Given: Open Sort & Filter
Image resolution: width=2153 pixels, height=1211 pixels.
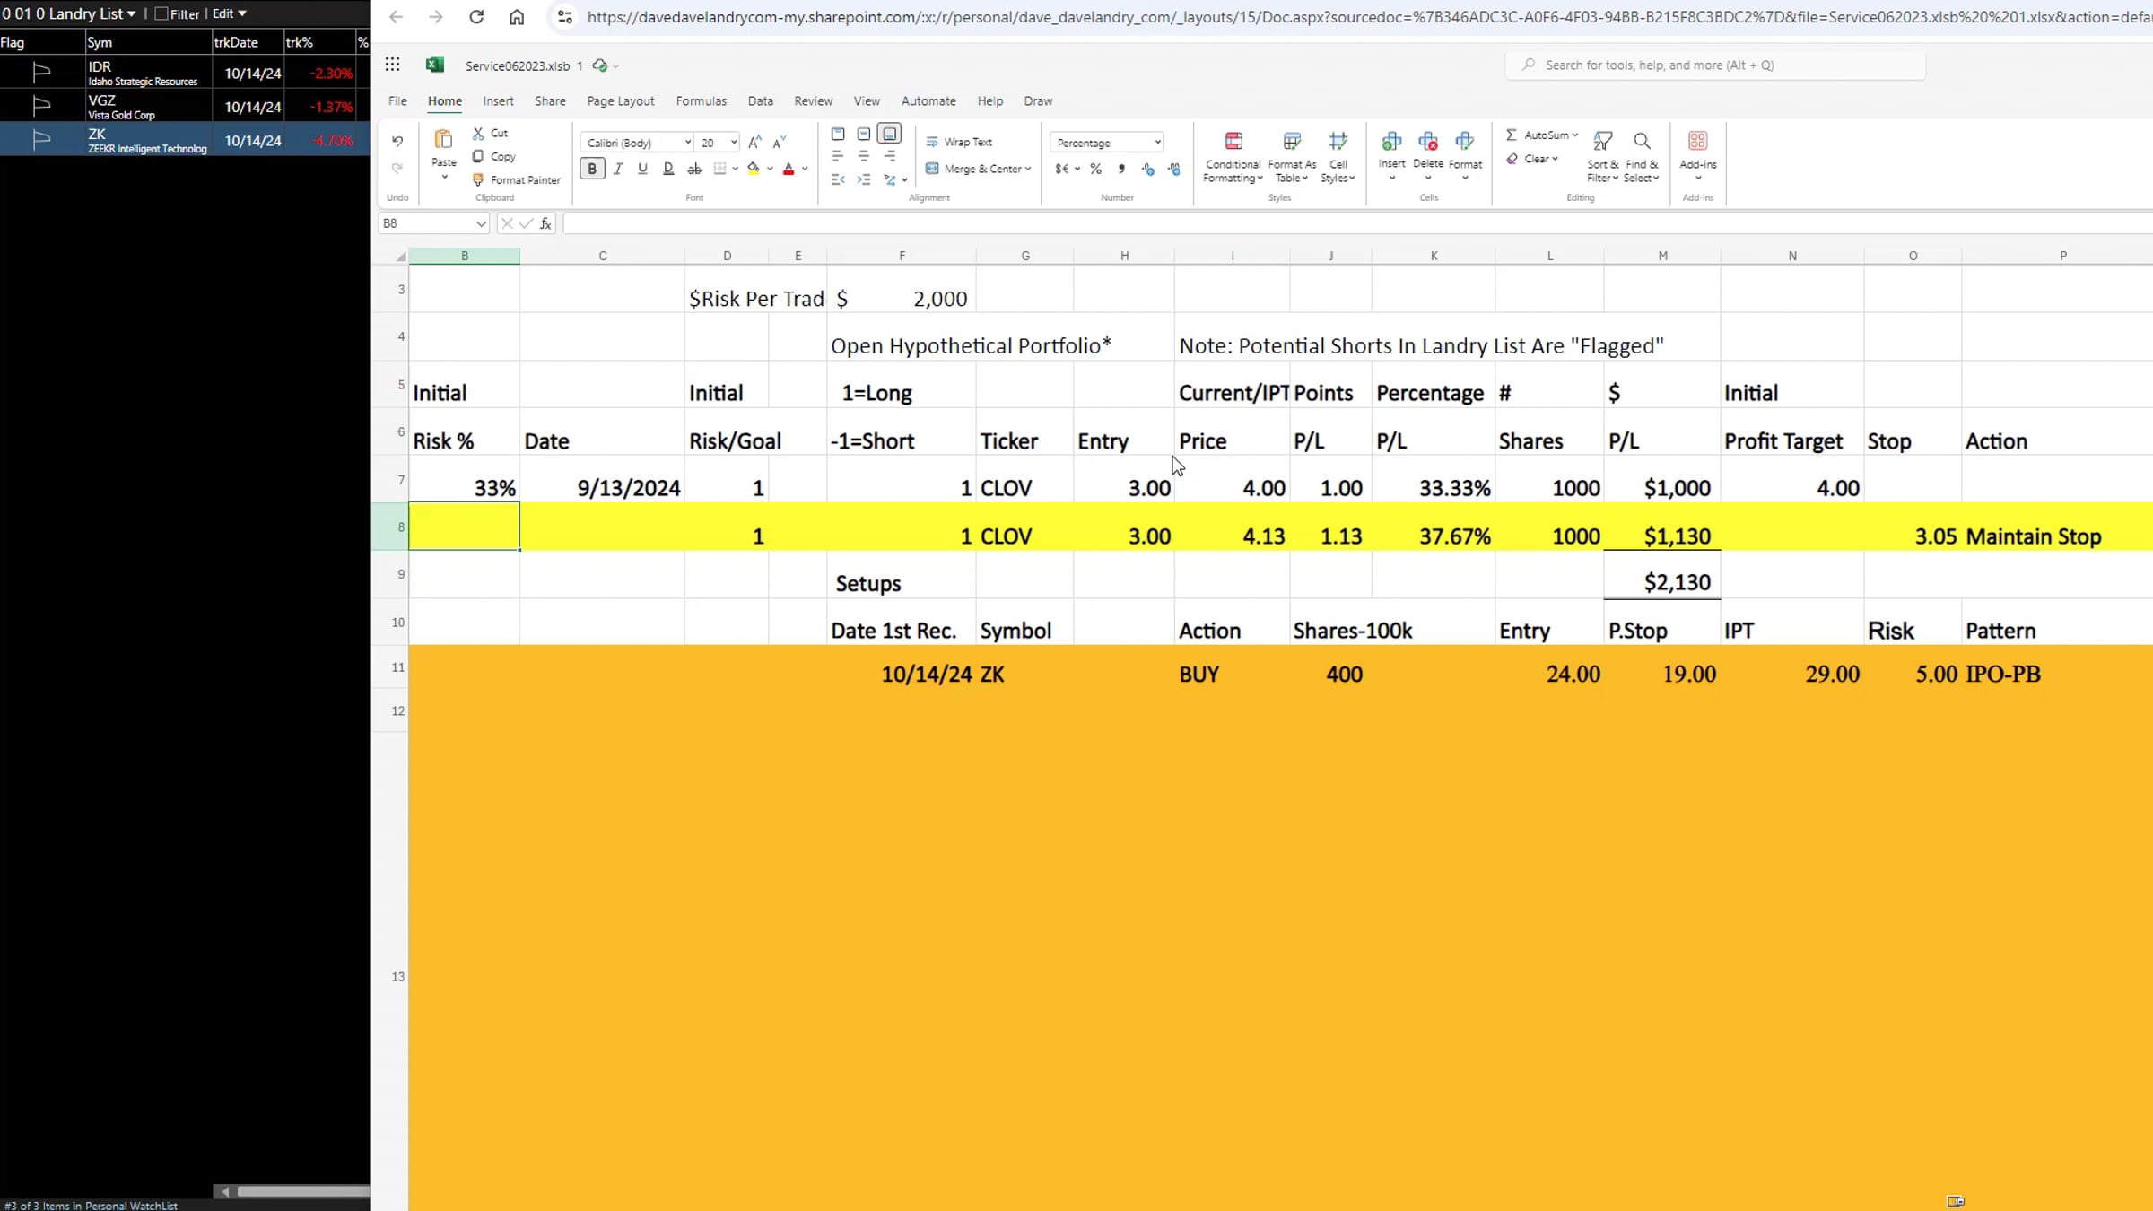Looking at the screenshot, I should (1602, 157).
